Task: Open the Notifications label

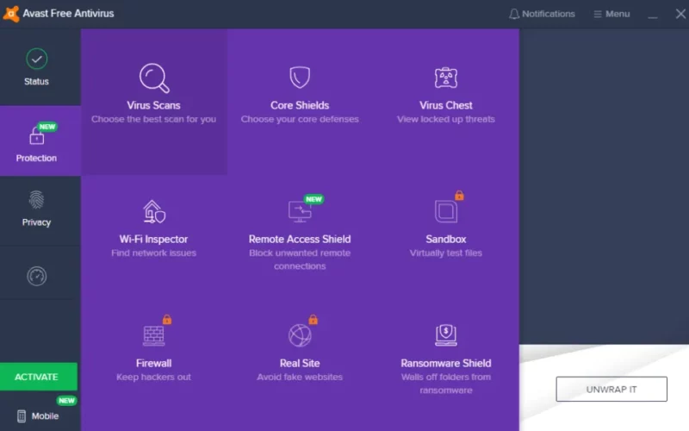Action: (549, 14)
